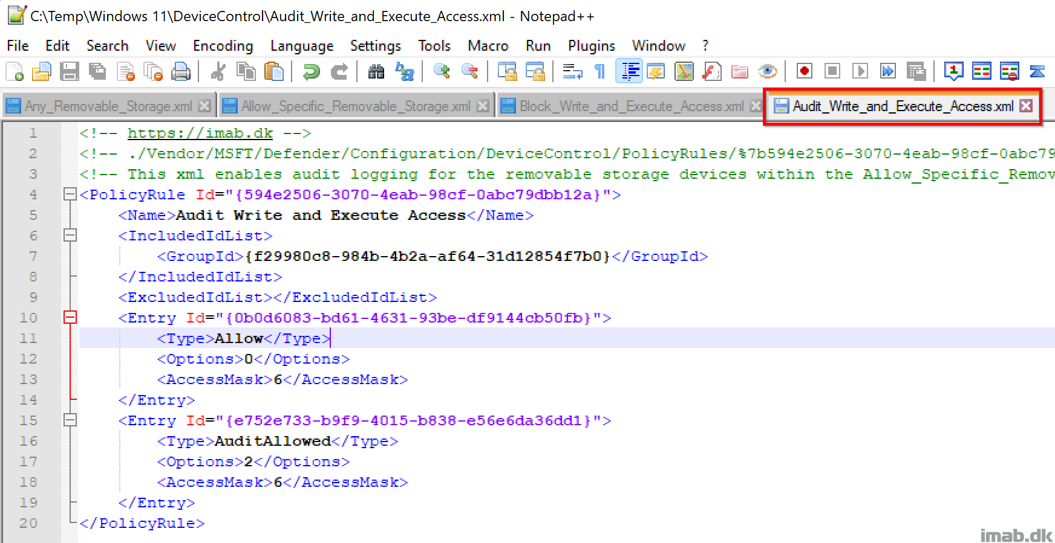Zoom in with magnifier plus icon
The width and height of the screenshot is (1055, 543).
pos(442,71)
